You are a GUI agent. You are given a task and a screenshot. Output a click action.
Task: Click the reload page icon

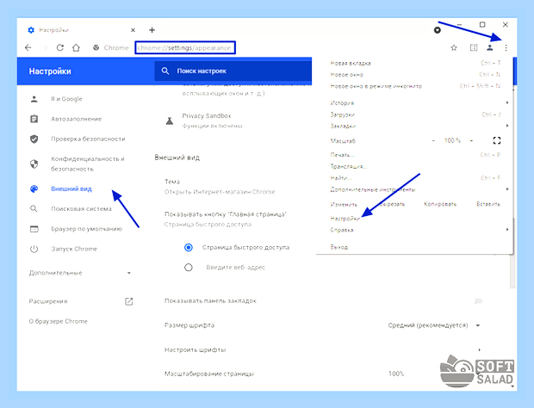pos(60,47)
